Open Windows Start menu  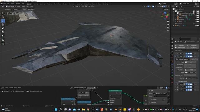click(56, 110)
